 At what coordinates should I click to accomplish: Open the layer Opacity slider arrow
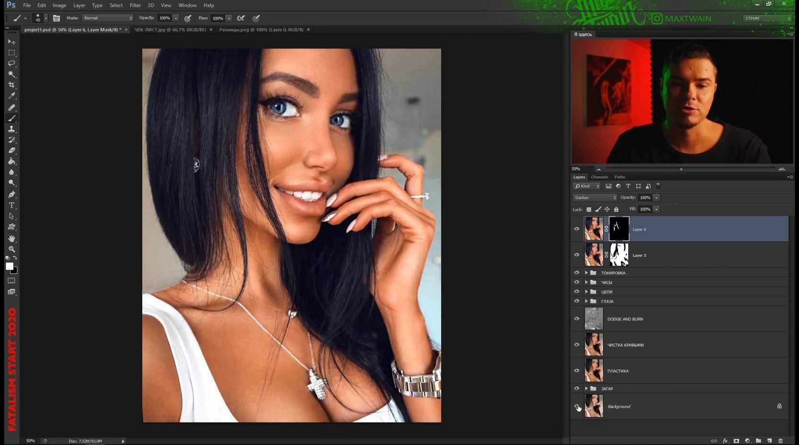pyautogui.click(x=656, y=198)
